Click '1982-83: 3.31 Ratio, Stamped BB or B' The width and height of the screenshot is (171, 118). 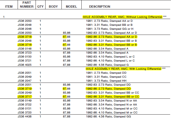[111, 41]
